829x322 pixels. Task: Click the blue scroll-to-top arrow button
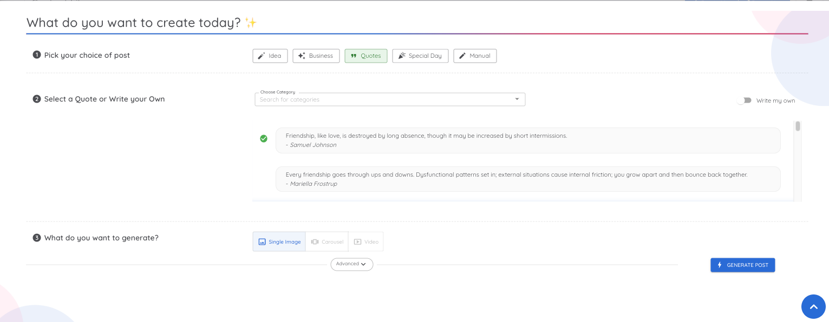pos(813,306)
